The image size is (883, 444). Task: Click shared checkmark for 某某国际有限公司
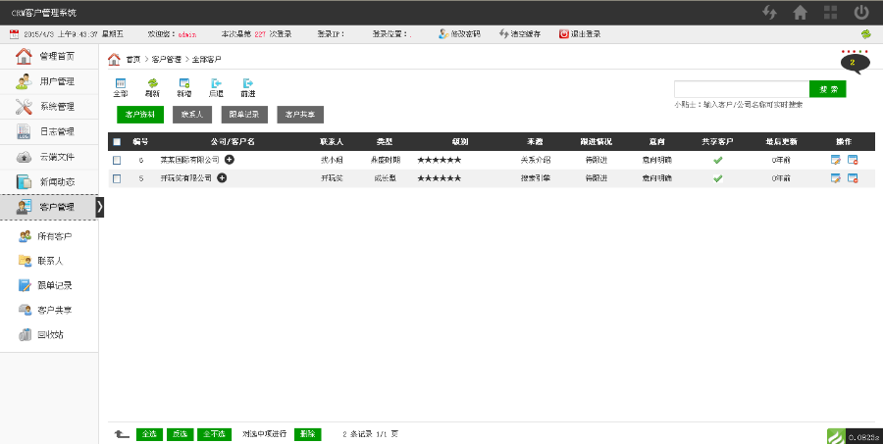coord(717,160)
